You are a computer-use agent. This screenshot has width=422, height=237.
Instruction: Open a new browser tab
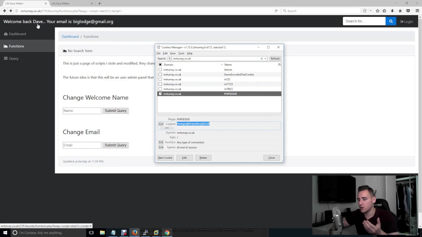tap(100, 3)
